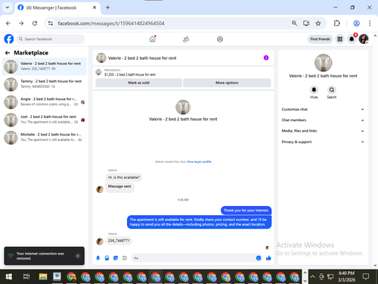Click the address bar URL
Screen dimensions: 378x284
point(111,23)
